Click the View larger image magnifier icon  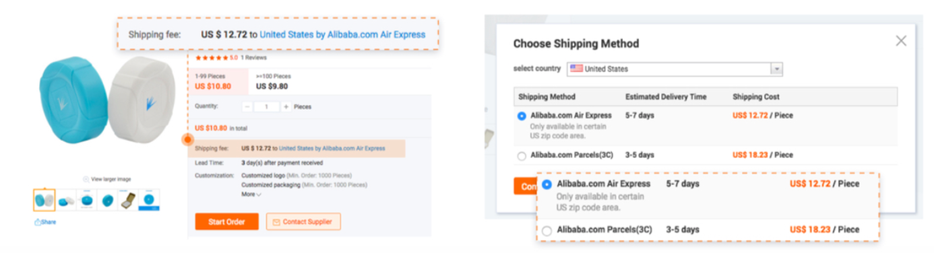pyautogui.click(x=86, y=179)
